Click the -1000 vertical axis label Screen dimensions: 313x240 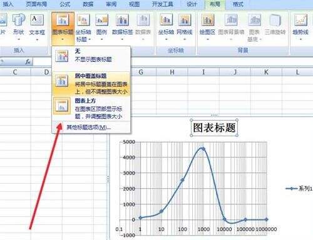tap(128, 235)
